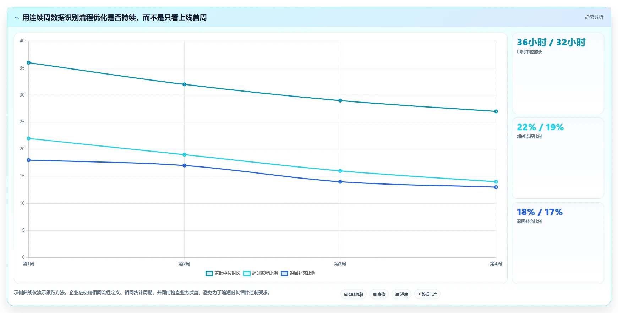Click the 18% / 17% stat card value

(540, 212)
